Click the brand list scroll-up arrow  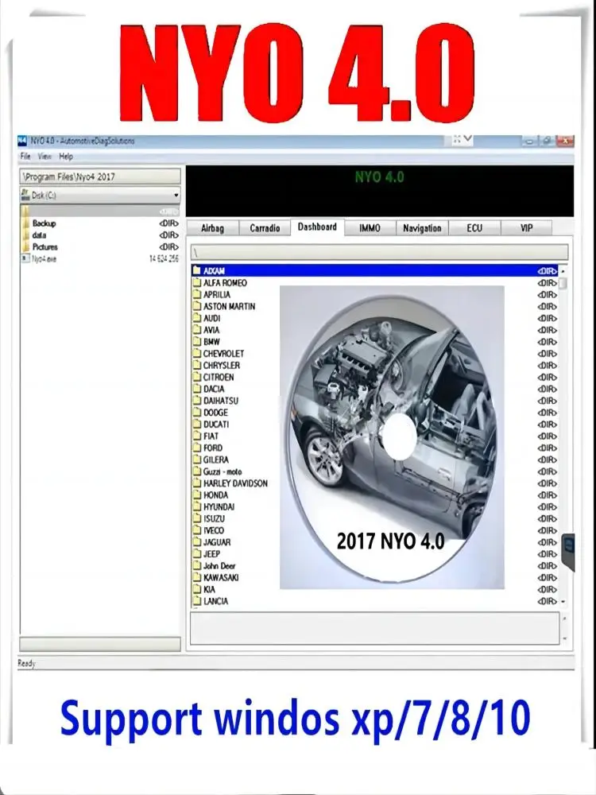point(563,271)
